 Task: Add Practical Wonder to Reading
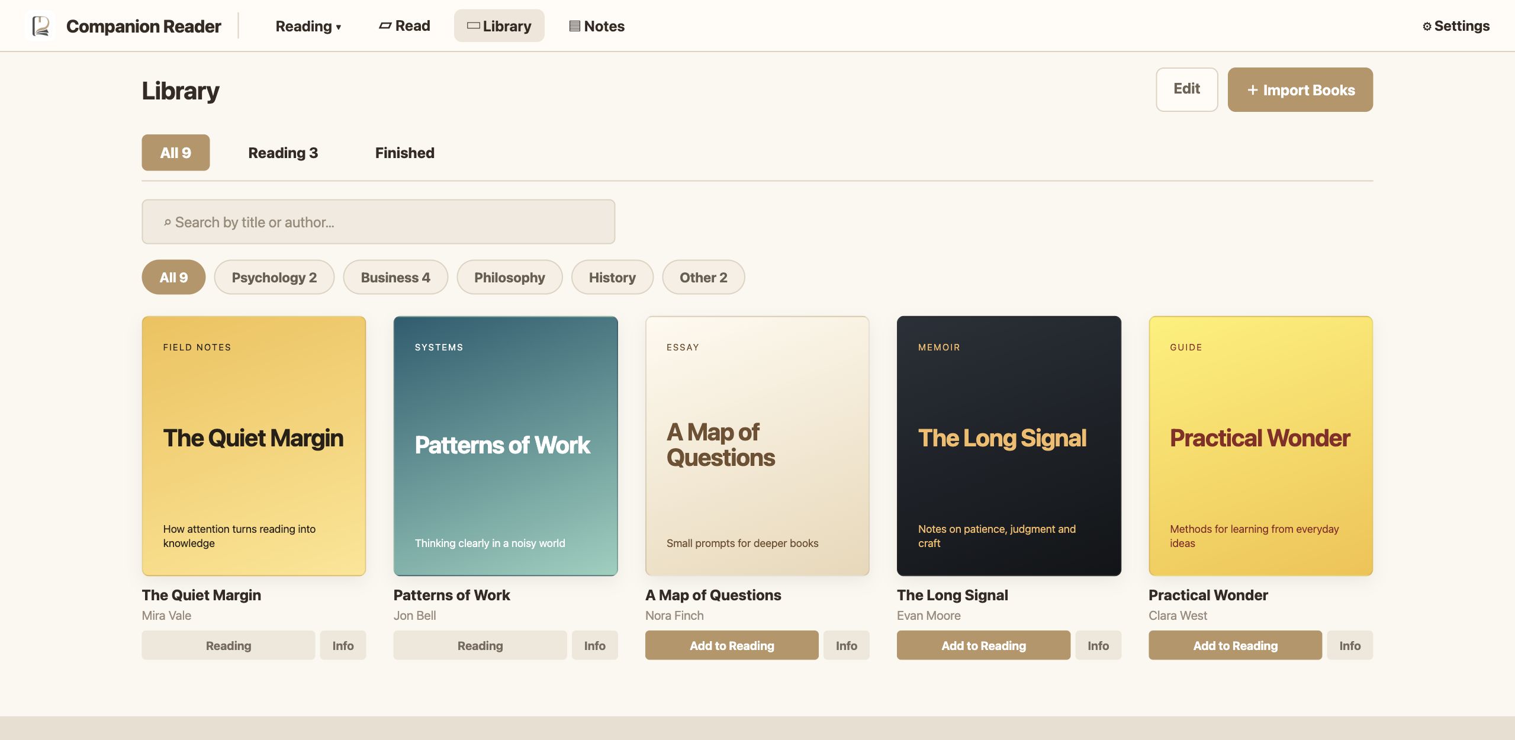(x=1235, y=645)
